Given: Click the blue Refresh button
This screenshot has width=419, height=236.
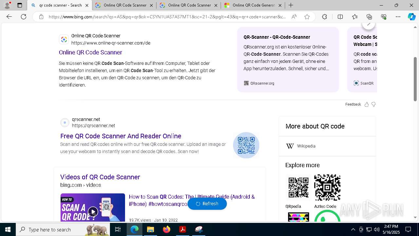Looking at the screenshot, I should [x=207, y=204].
